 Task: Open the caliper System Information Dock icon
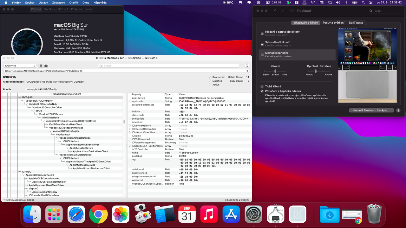click(x=276, y=214)
